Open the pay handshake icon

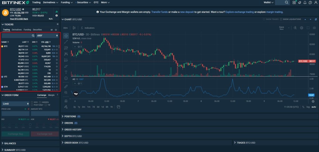pyautogui.click(x=299, y=2)
